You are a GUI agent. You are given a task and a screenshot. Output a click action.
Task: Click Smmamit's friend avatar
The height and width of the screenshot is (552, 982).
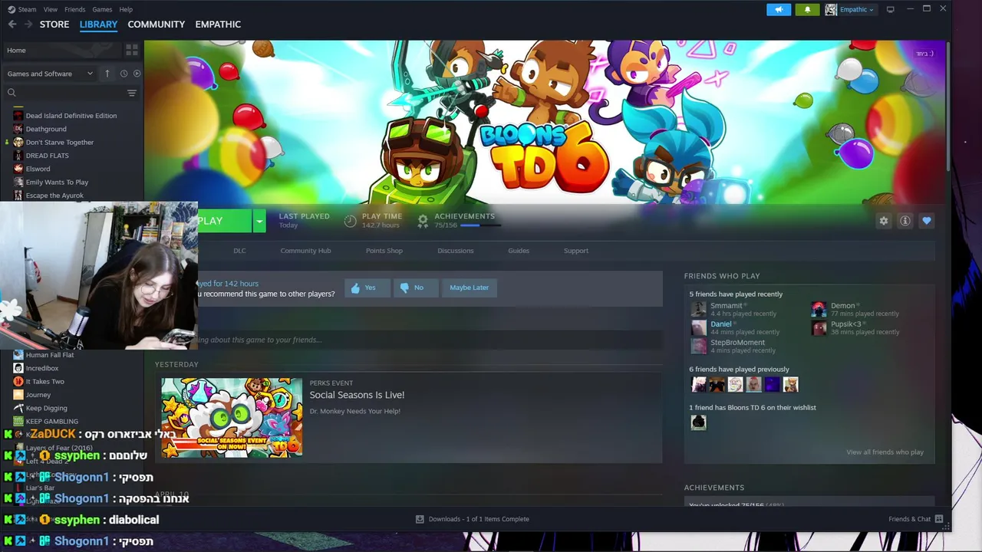tap(698, 309)
